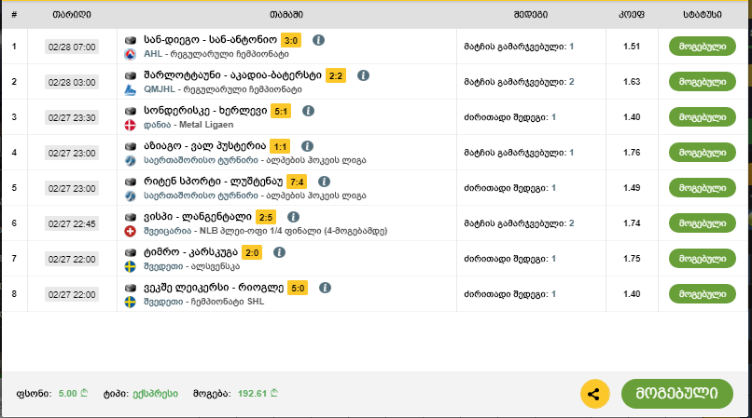Open info icon for ვეკშე ლეიკერსი - რიოგლე match
This screenshot has height=418, width=752.
325,288
